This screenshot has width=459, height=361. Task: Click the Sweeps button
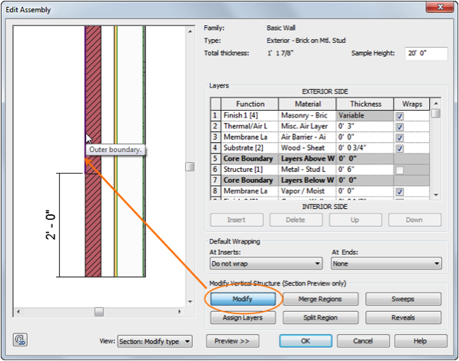(x=403, y=299)
